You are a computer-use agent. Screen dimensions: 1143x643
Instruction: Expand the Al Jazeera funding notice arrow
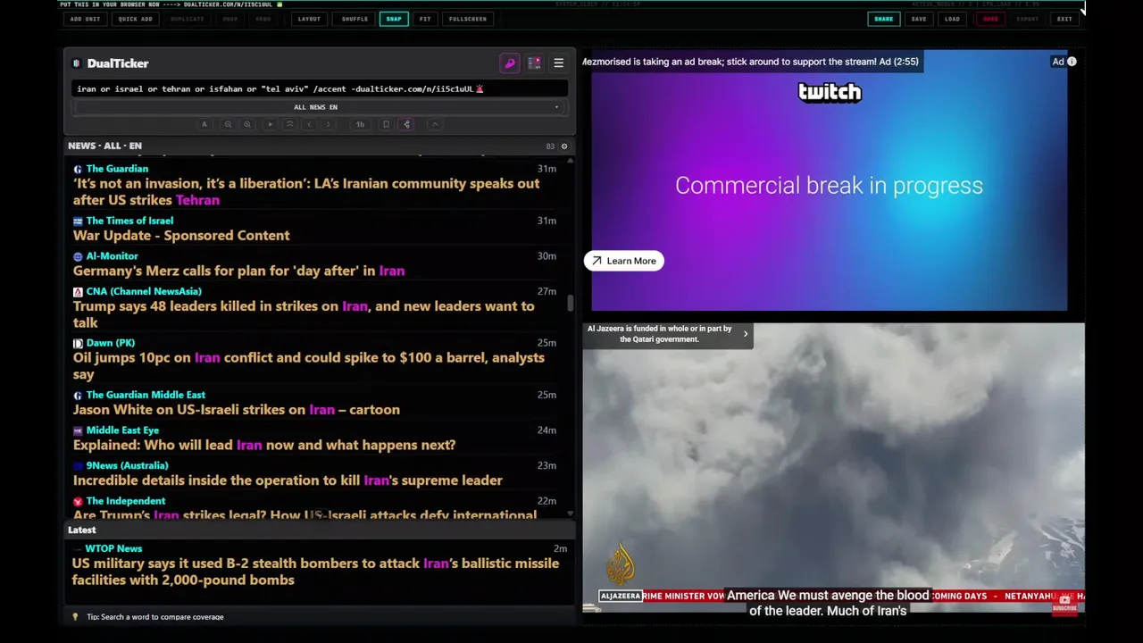tap(746, 334)
